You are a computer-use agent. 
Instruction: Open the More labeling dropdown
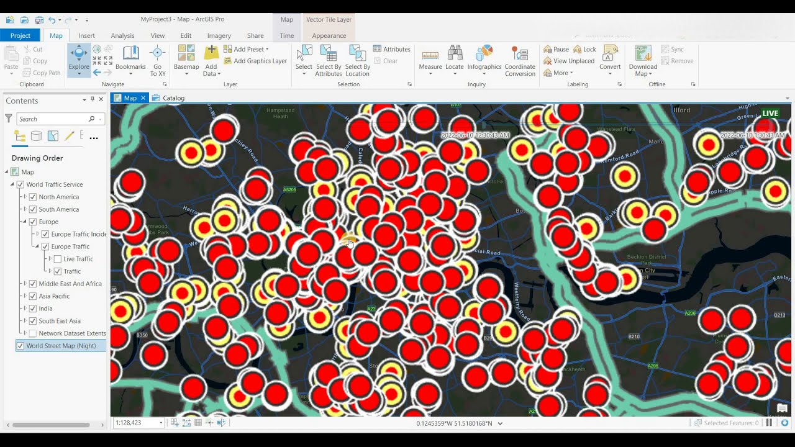coord(558,73)
